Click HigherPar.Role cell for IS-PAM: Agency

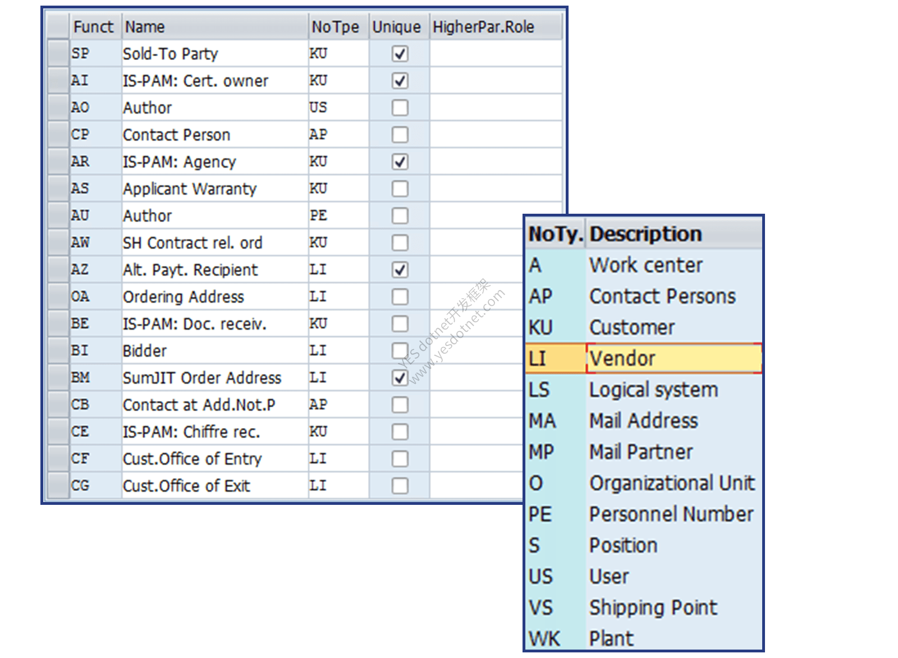[496, 162]
